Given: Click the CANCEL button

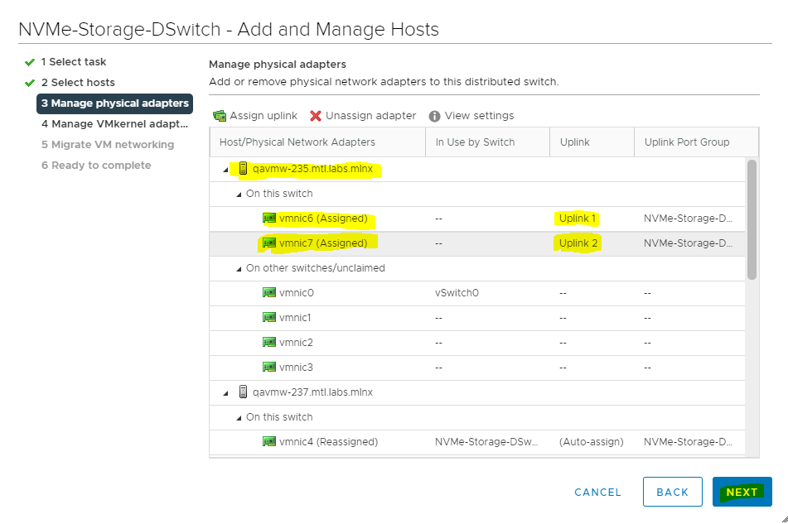Looking at the screenshot, I should click(597, 493).
